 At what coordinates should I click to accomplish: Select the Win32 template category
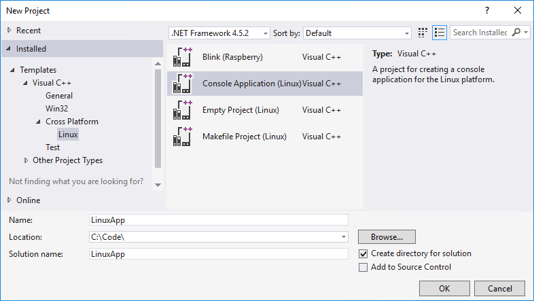(x=56, y=109)
